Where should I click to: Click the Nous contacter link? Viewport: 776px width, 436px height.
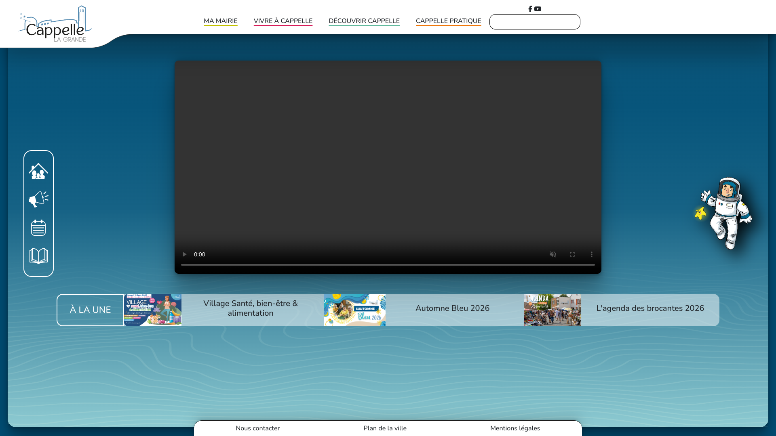click(x=258, y=428)
